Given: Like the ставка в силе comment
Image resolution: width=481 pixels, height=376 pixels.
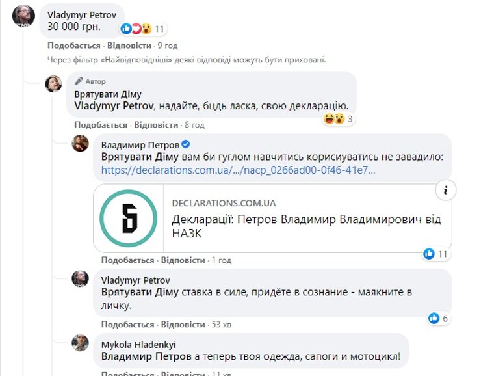Looking at the screenshot, I should [127, 324].
